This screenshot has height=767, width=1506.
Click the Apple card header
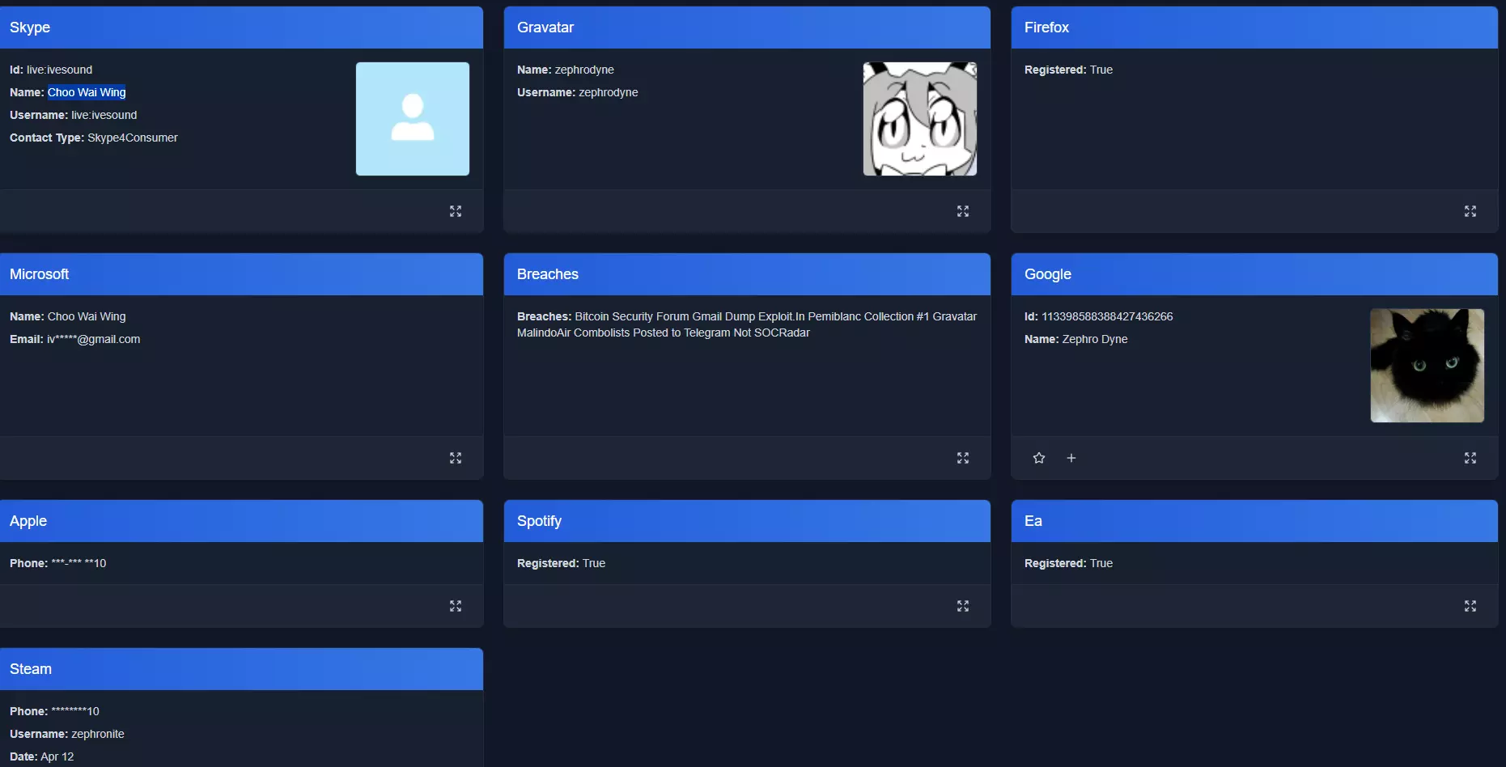coord(241,521)
